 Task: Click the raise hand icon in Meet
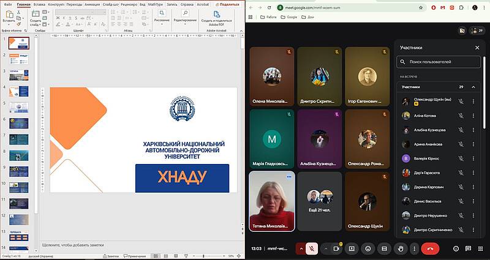click(400, 248)
